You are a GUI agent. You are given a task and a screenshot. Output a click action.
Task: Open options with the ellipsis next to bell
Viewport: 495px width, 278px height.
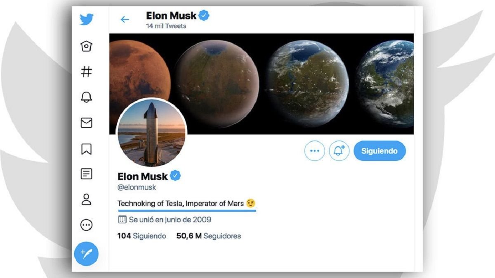[x=315, y=151]
